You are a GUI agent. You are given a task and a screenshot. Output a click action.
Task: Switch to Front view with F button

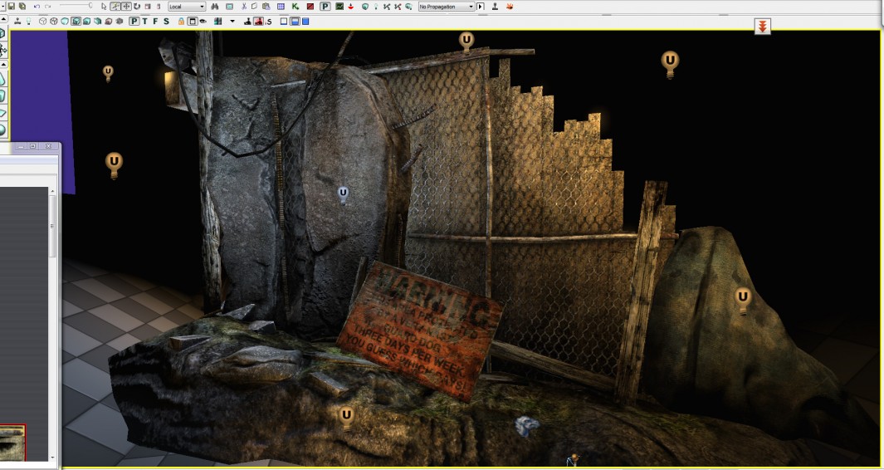click(x=157, y=21)
